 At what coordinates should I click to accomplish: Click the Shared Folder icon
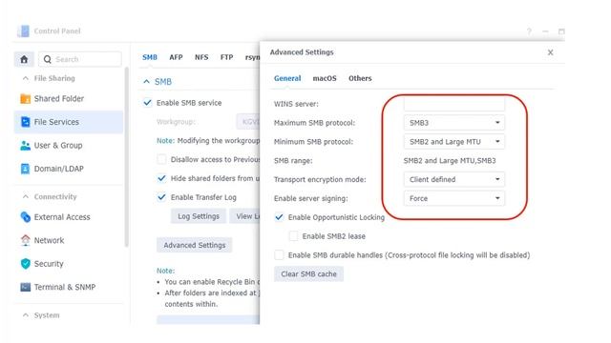pyautogui.click(x=26, y=99)
